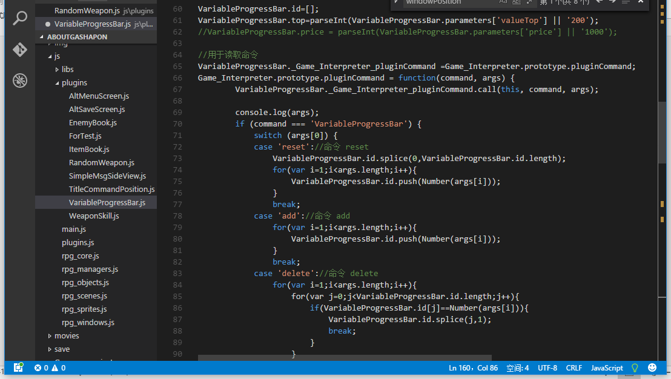The height and width of the screenshot is (379, 671).
Task: Go to the next find match arrow
Action: click(x=612, y=2)
